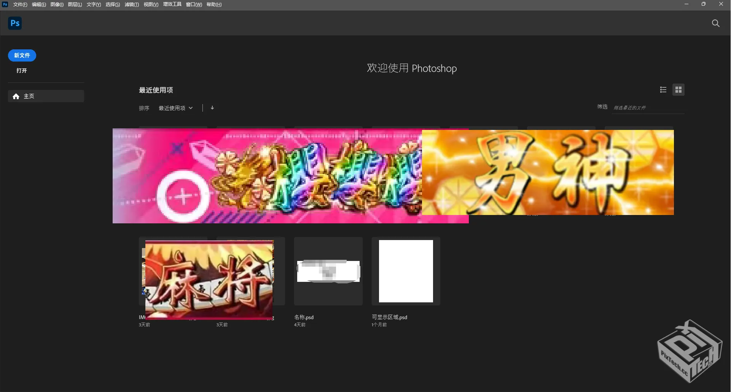
Task: Open the 图层(L) menu
Action: 75,5
